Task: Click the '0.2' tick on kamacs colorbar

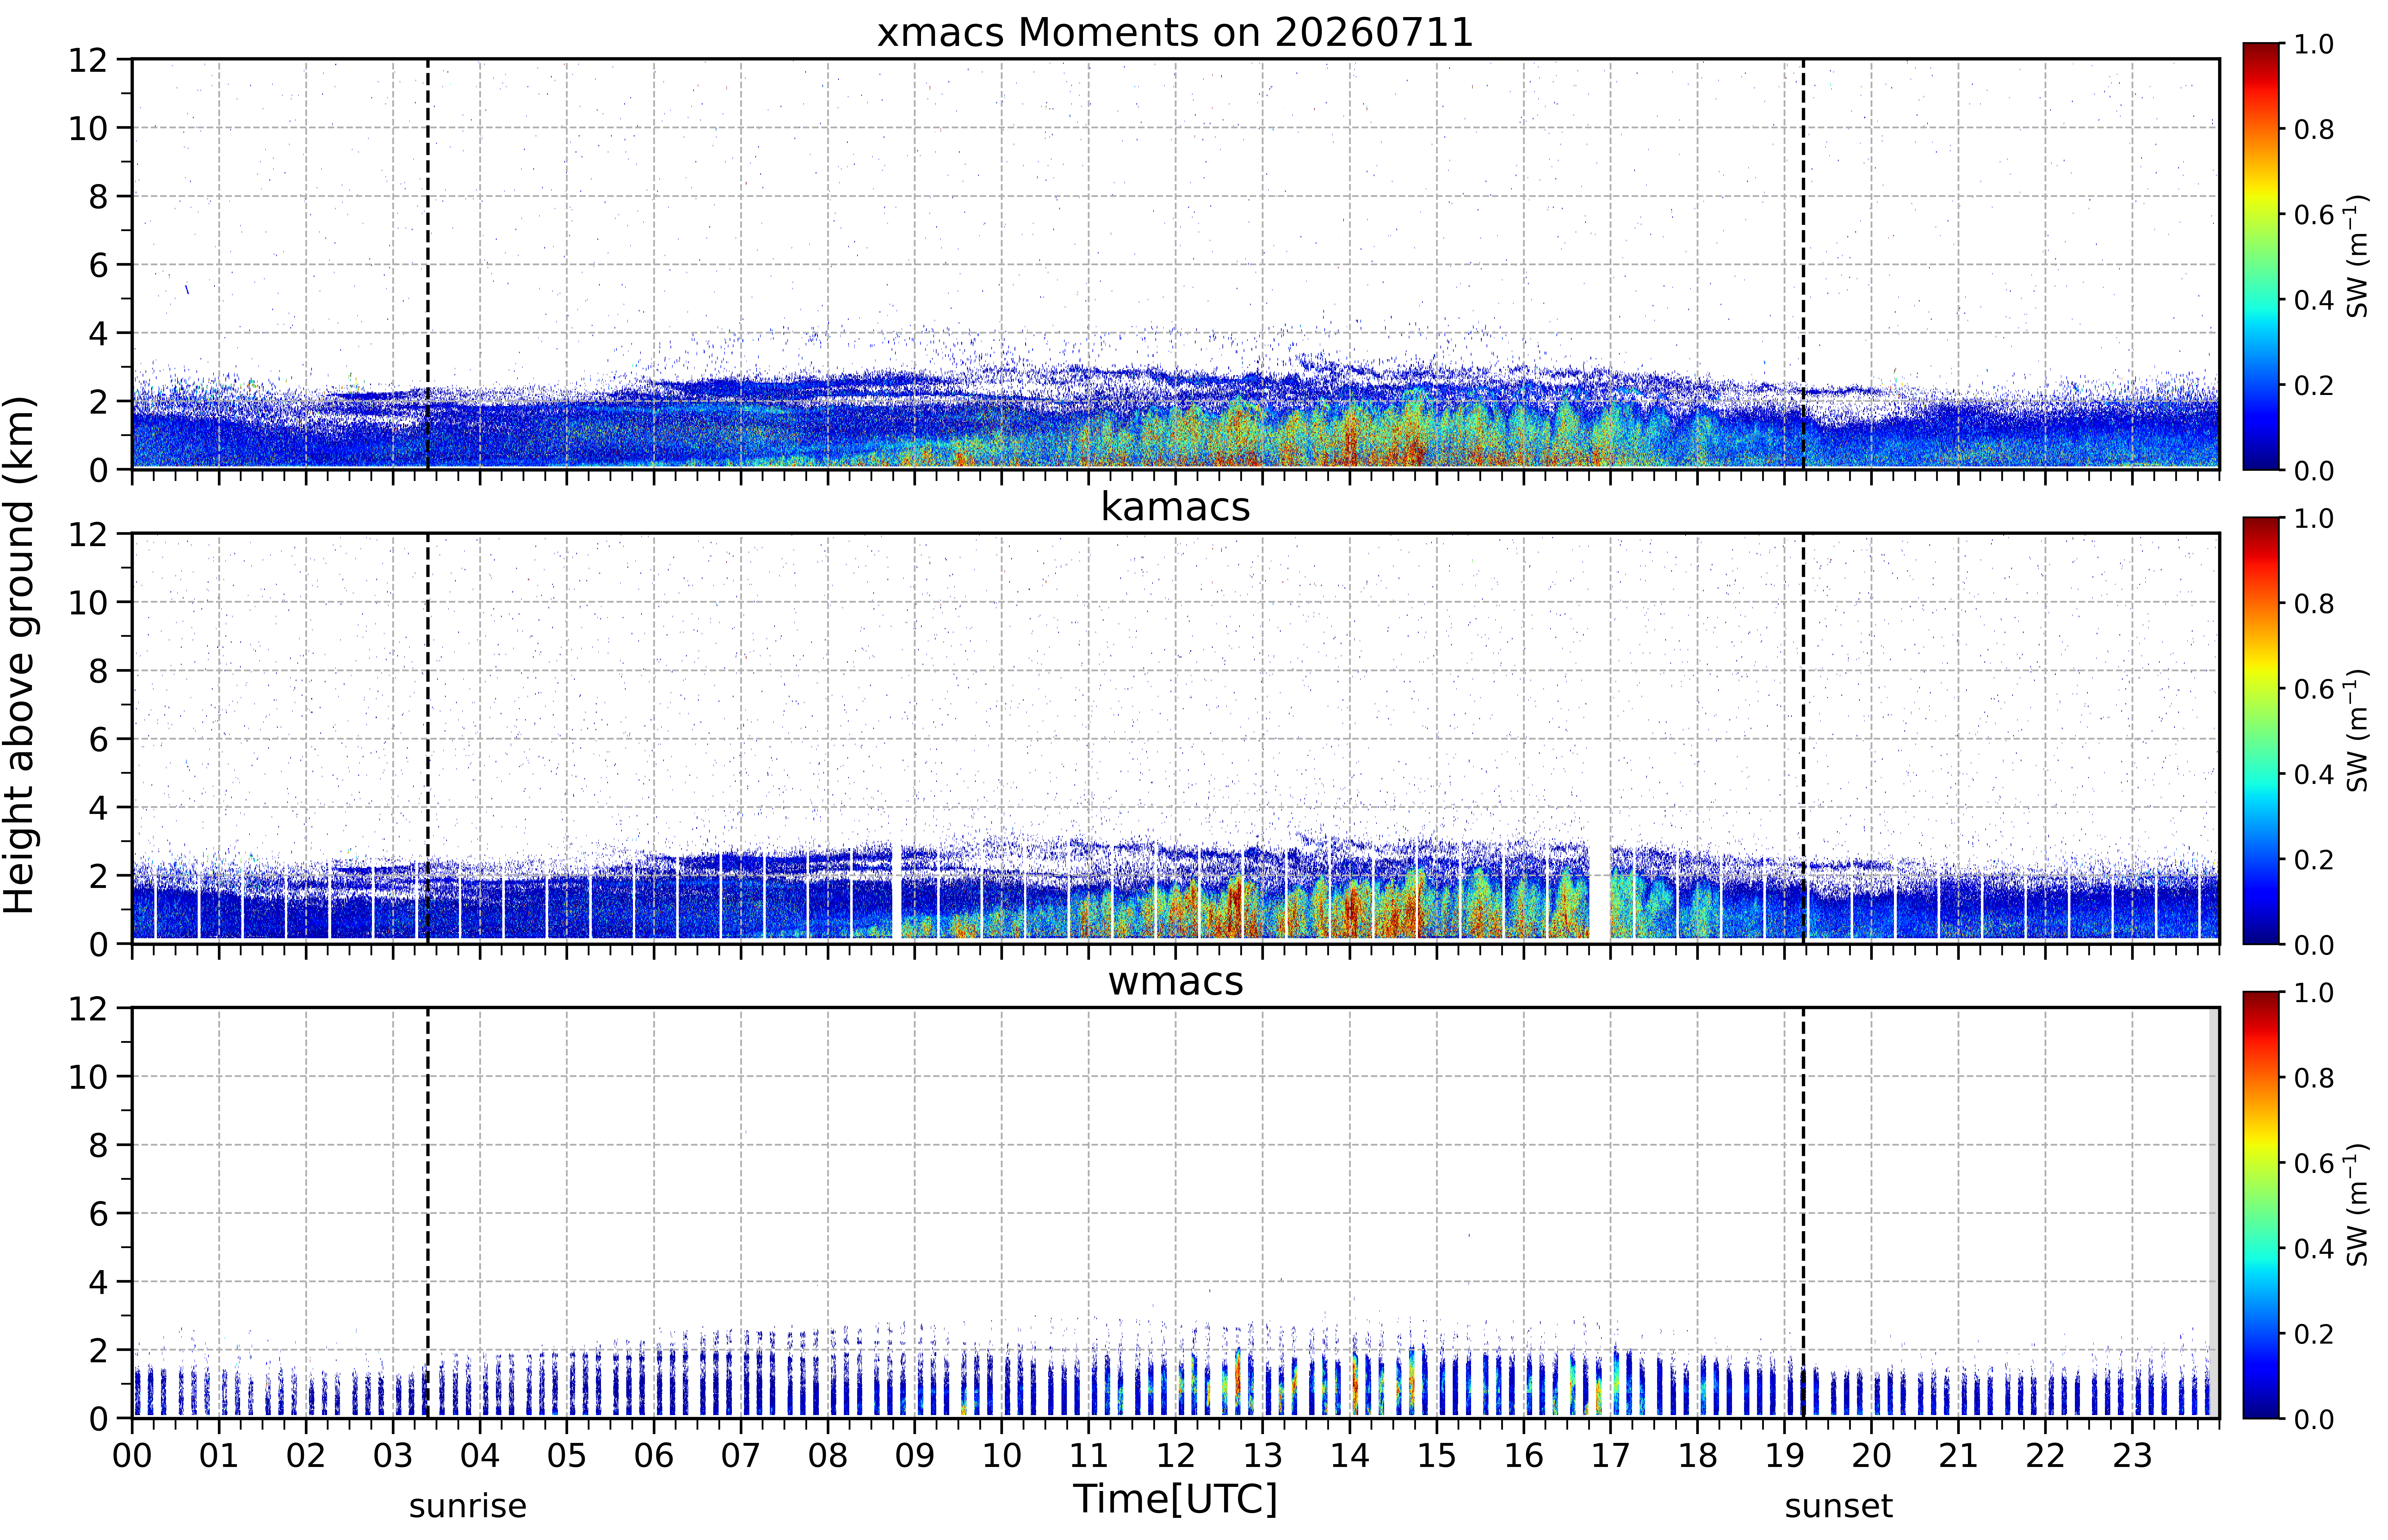Action: point(2314,859)
